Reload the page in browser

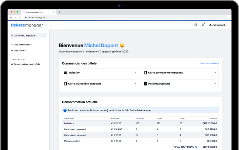click(x=20, y=17)
